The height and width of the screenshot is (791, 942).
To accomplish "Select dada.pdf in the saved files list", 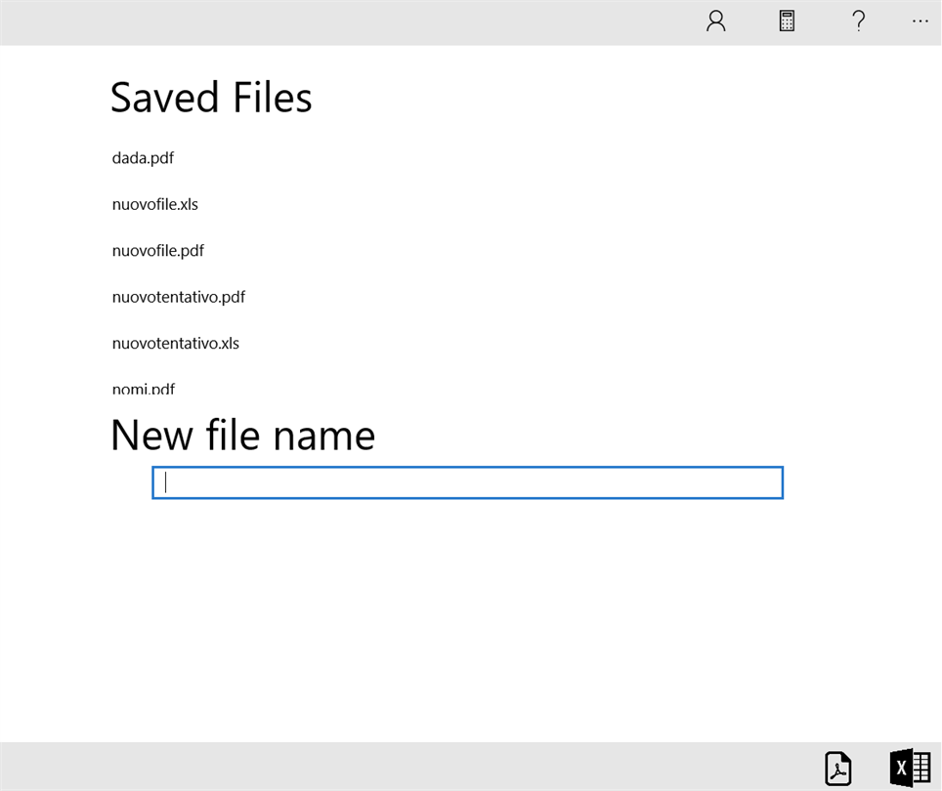I will [x=144, y=158].
